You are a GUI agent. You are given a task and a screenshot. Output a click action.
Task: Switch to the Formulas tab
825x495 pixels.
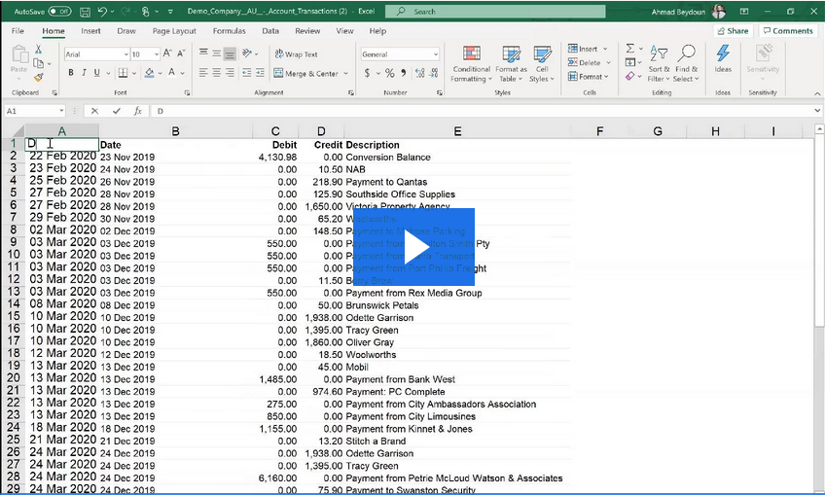[229, 31]
